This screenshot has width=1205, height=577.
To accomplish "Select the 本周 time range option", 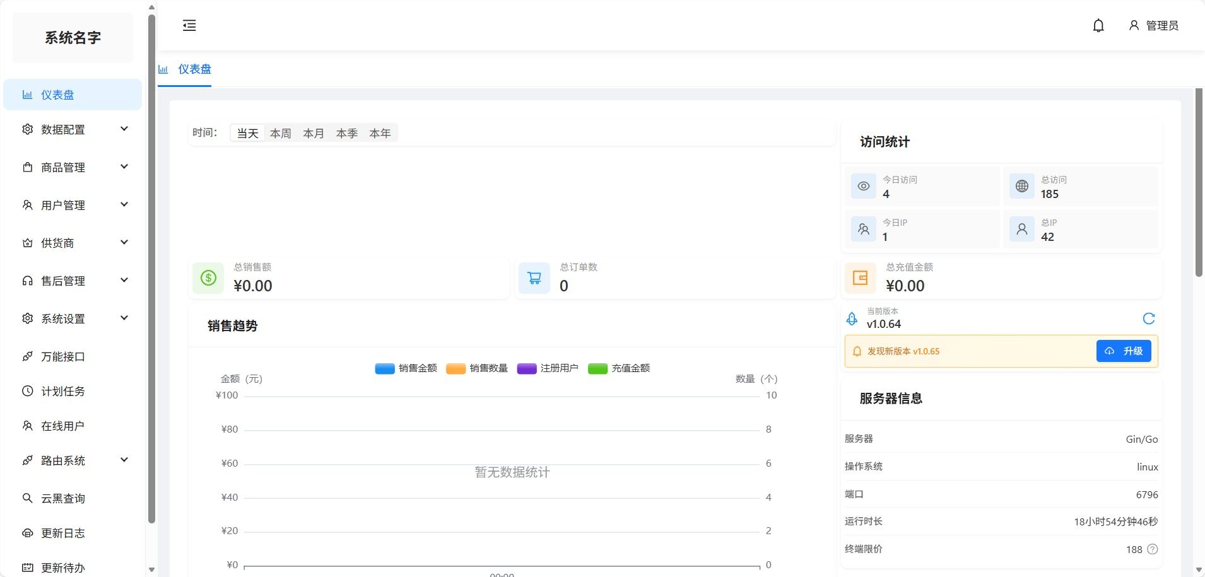I will [x=280, y=133].
